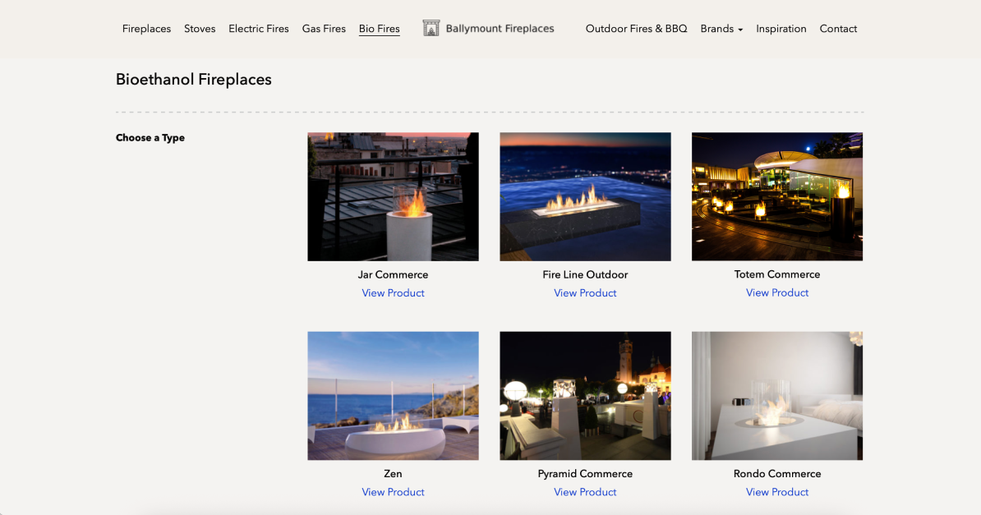Expand the Brands dropdown menu
This screenshot has height=515, width=981.
point(721,29)
